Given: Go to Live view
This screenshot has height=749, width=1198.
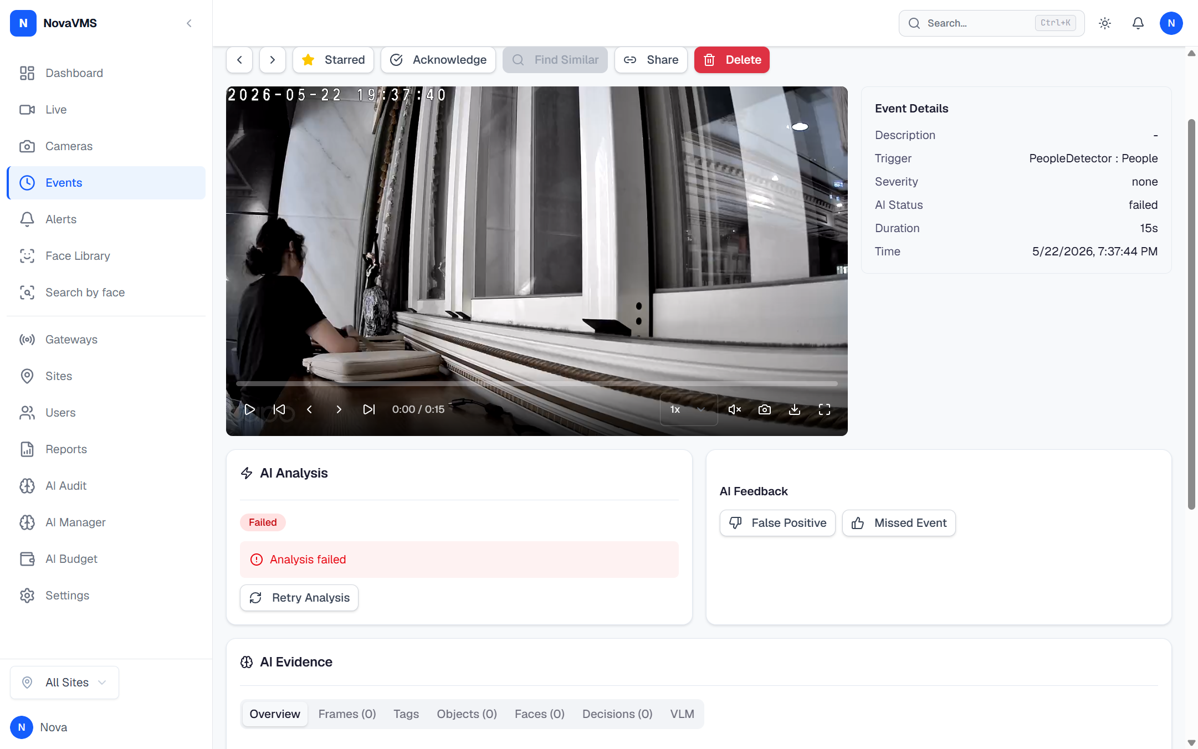Looking at the screenshot, I should [106, 110].
